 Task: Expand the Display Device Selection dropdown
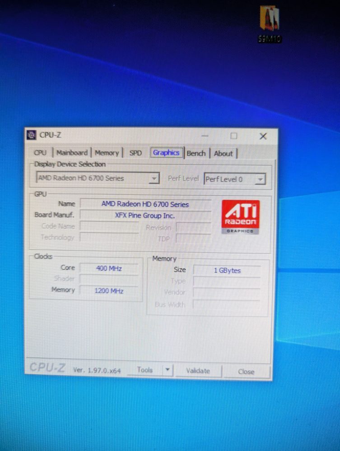pyautogui.click(x=154, y=179)
